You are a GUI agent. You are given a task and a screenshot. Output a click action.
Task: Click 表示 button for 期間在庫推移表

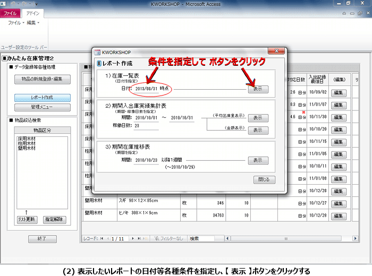258,160
